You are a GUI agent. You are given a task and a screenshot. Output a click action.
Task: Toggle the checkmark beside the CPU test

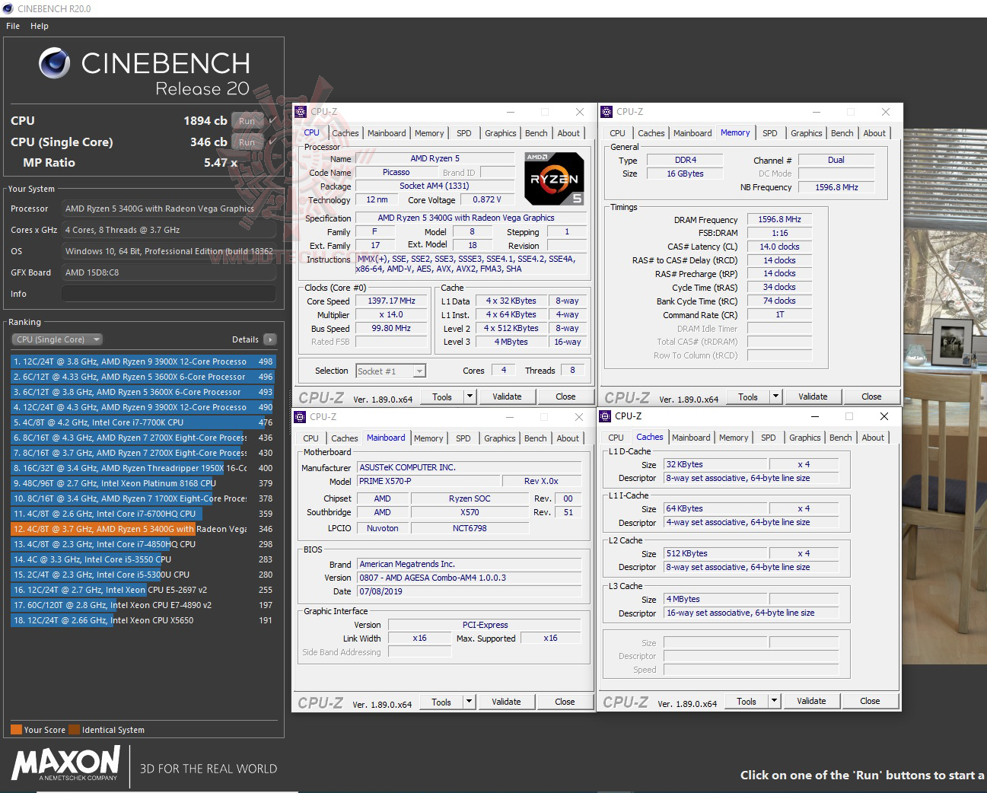(272, 120)
